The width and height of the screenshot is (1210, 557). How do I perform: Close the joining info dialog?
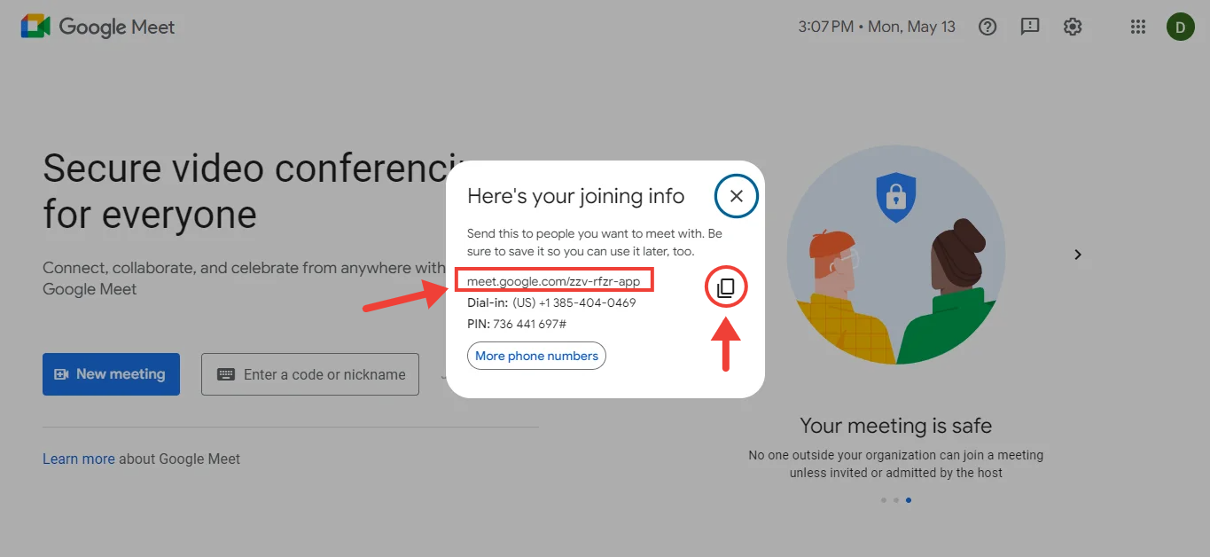[x=736, y=196]
